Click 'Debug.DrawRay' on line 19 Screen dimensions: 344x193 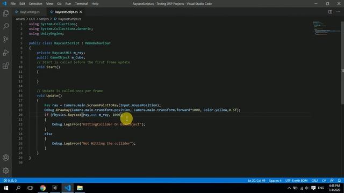pos(57,110)
